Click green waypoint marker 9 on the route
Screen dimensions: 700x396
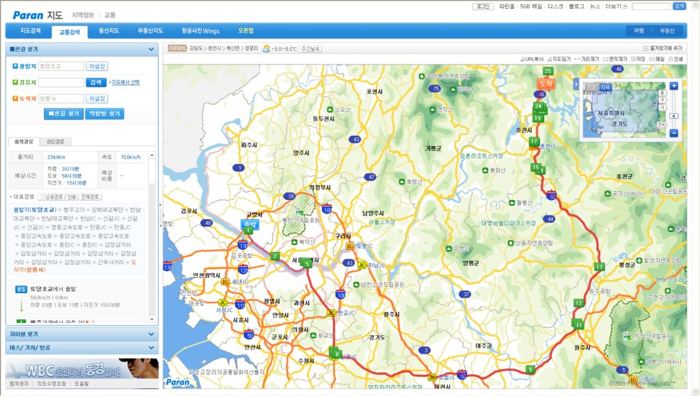[530, 369]
